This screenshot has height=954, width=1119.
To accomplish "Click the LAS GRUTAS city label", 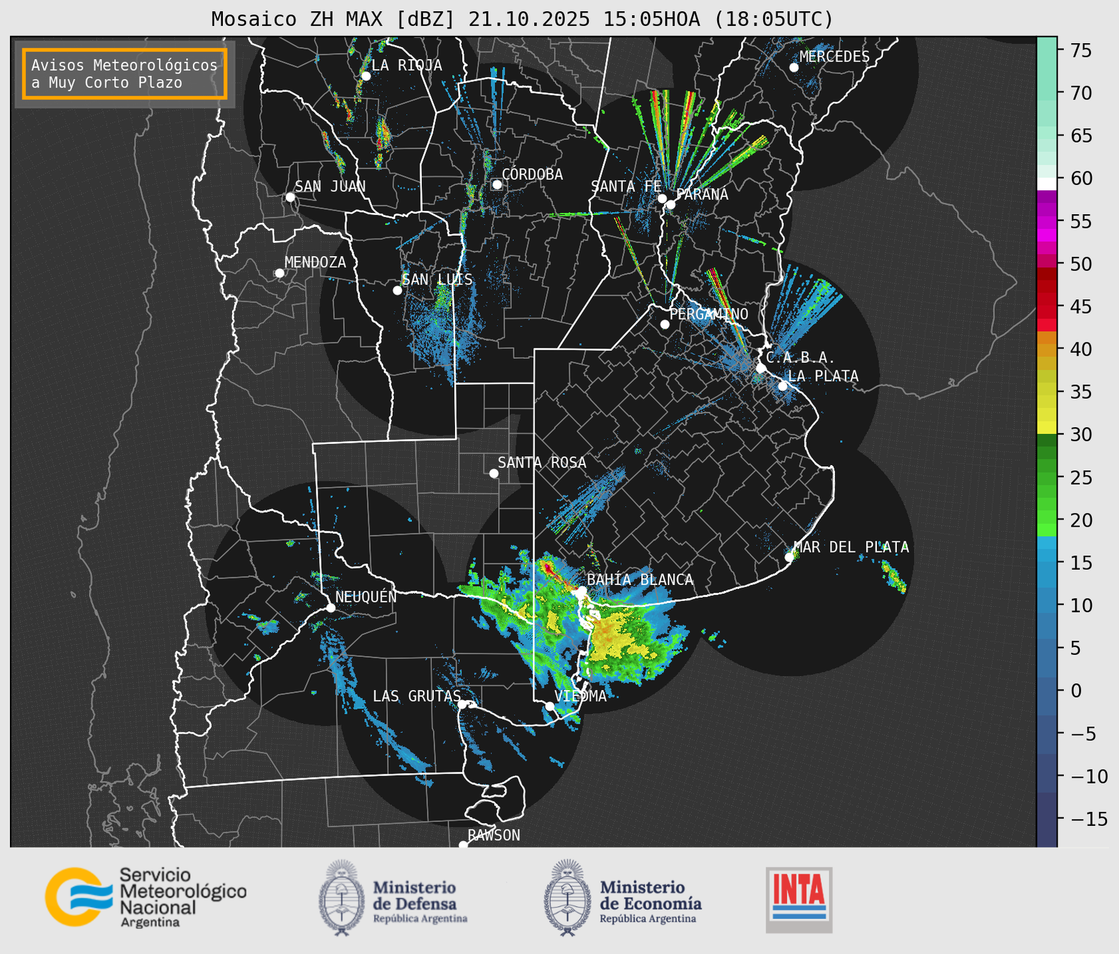I will 417,696.
